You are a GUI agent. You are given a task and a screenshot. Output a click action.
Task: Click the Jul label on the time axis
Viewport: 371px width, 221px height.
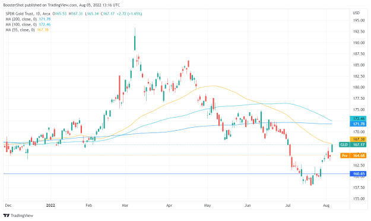click(288, 206)
